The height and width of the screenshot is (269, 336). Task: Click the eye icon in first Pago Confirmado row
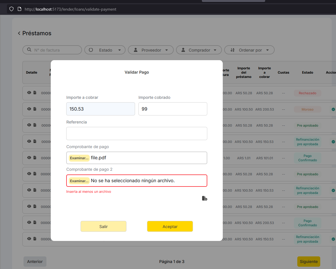pyautogui.click(x=29, y=158)
